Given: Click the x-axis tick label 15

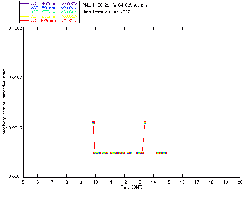Looking at the screenshot, I should pos(168,182).
